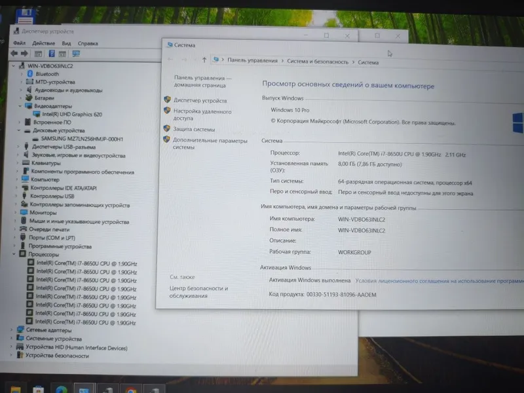
Task: Expand the Встроенное ПО category
Action: [x=19, y=122]
